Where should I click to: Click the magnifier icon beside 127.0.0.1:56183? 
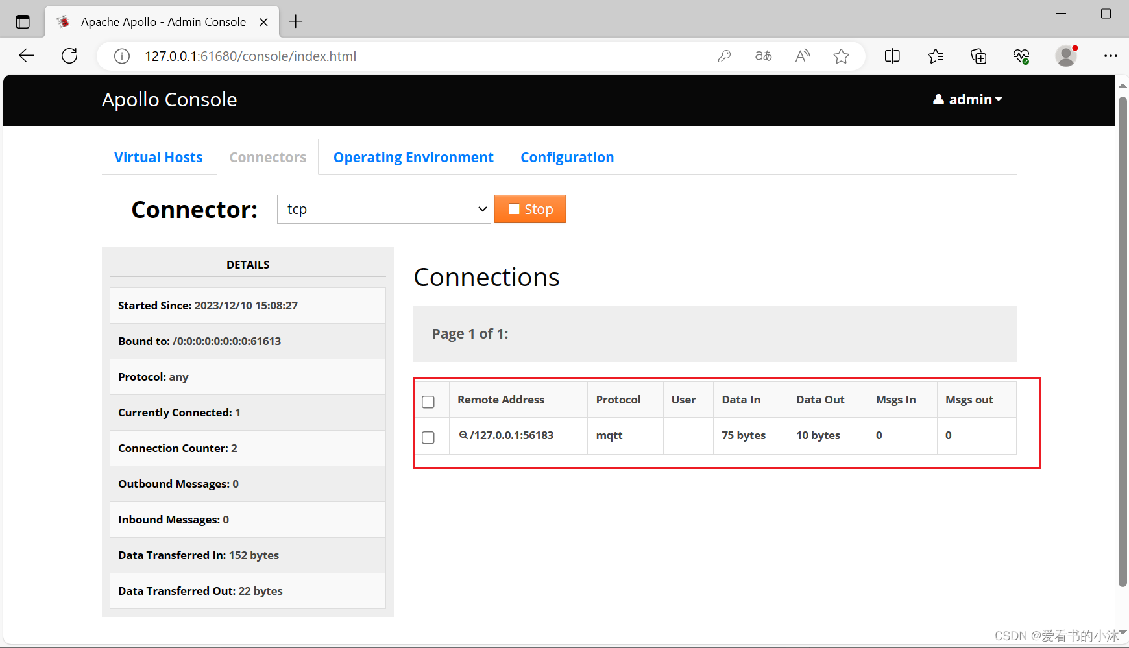(463, 435)
